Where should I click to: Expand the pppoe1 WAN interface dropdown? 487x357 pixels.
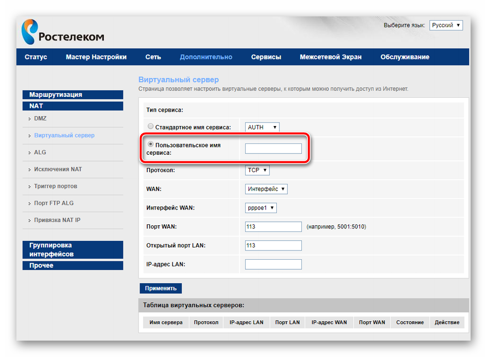pyautogui.click(x=261, y=208)
